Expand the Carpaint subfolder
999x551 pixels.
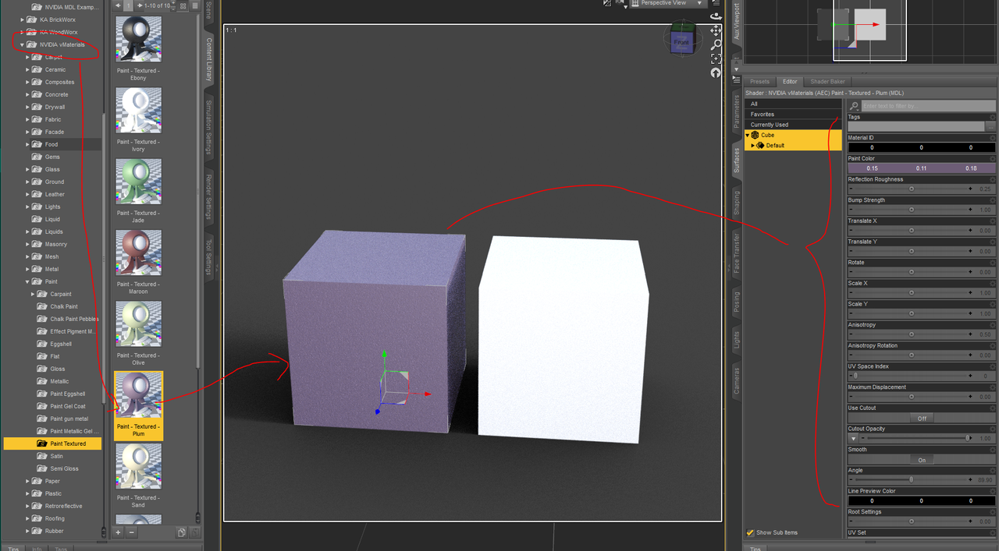tap(33, 294)
